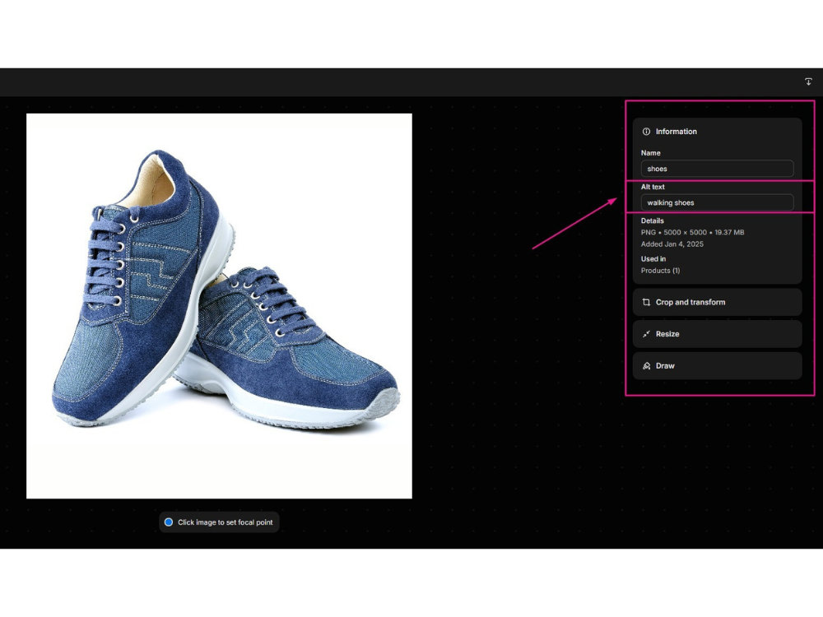The width and height of the screenshot is (823, 617).
Task: Collapse the Information panel header
Action: click(717, 132)
